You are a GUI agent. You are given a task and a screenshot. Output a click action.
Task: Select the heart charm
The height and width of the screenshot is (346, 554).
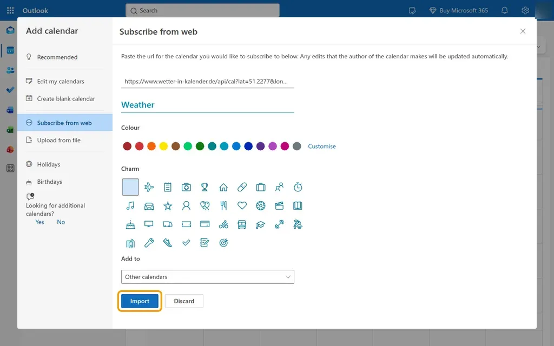click(x=242, y=205)
